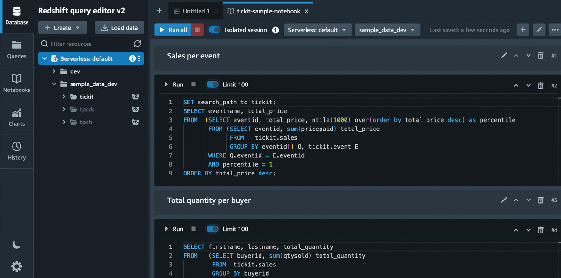561x278 pixels.
Task: Open the Charts sidebar panel
Action: pos(17,117)
